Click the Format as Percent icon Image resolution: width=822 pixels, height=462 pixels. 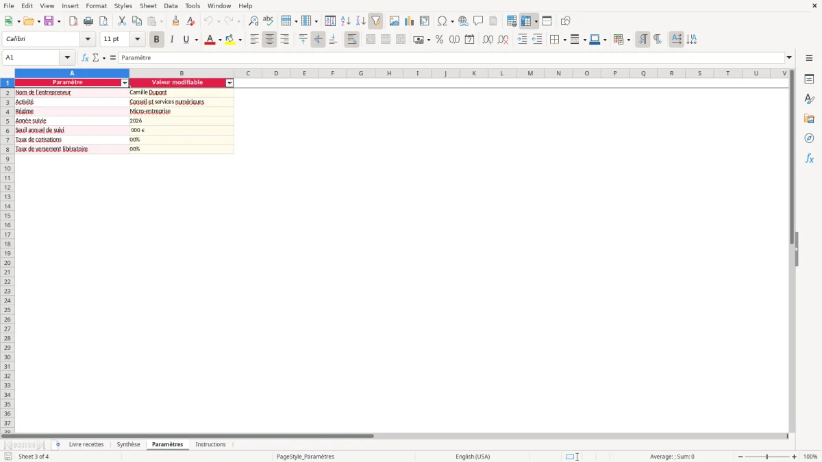(x=439, y=40)
